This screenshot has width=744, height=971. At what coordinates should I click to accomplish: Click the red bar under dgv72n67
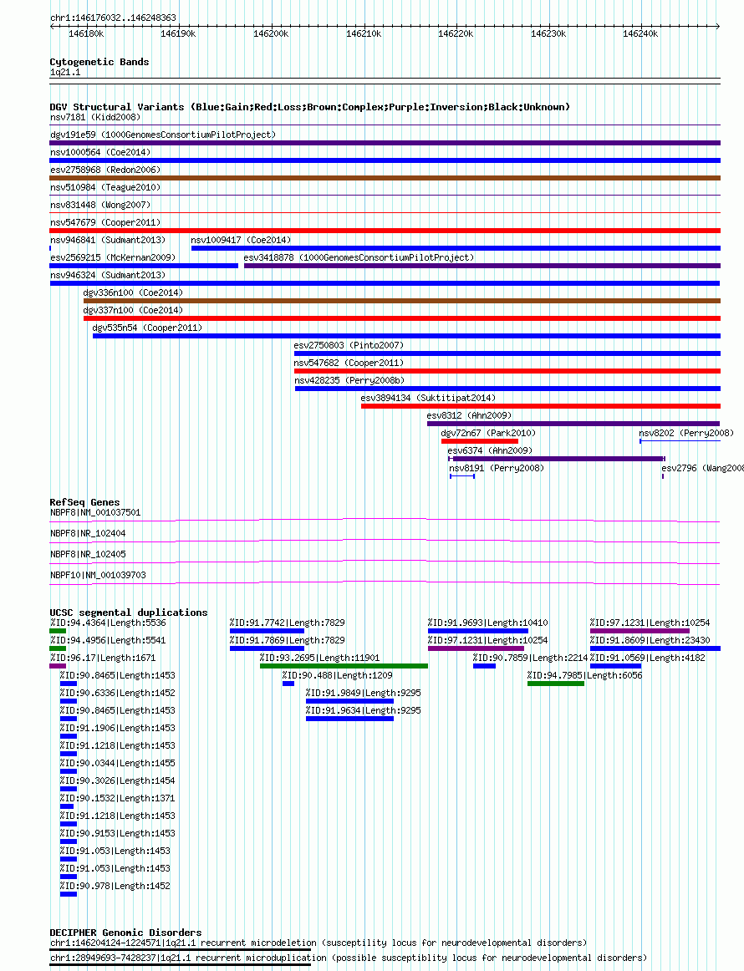pos(480,441)
